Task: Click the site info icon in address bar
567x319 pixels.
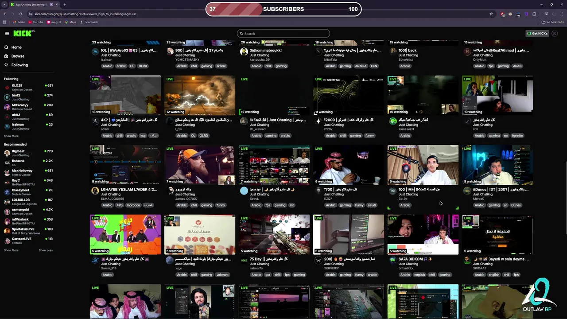Action: [x=30, y=14]
